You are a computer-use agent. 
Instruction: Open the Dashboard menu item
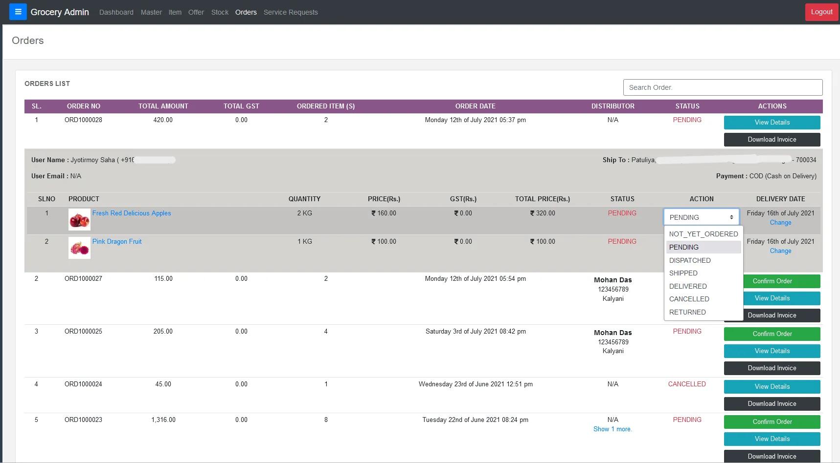click(116, 12)
